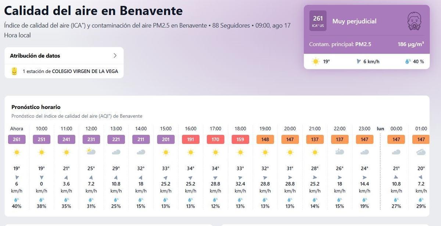Screen dimensions: 441x226
Task: Click the cloudy weather icon for 14:00
Action: click(x=141, y=152)
